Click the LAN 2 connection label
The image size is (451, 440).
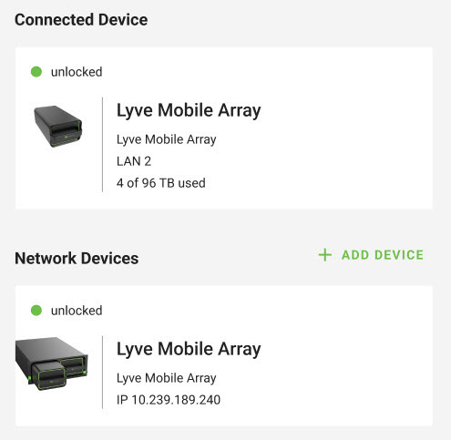click(x=134, y=161)
